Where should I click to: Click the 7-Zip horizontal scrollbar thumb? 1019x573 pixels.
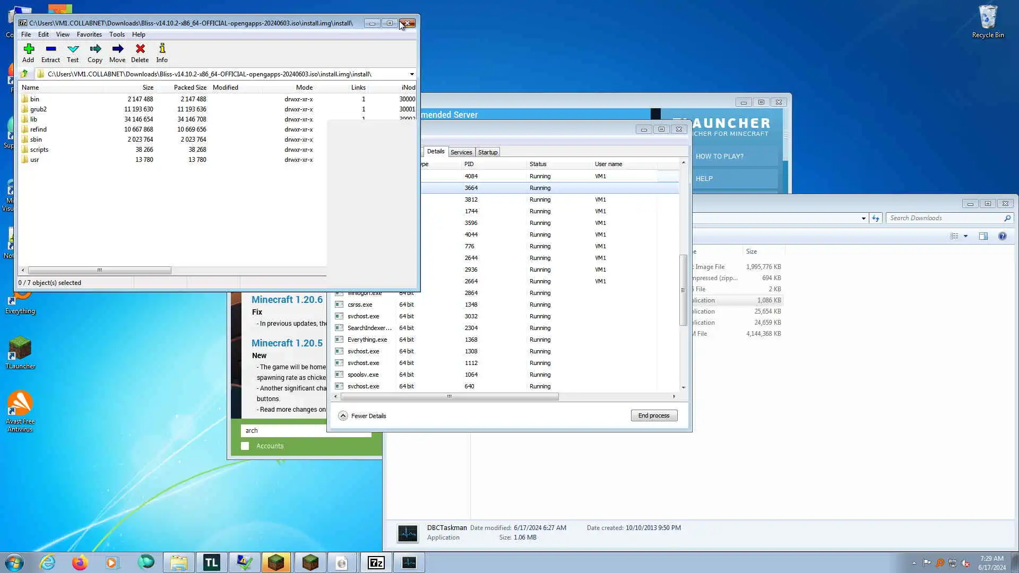[x=99, y=271]
